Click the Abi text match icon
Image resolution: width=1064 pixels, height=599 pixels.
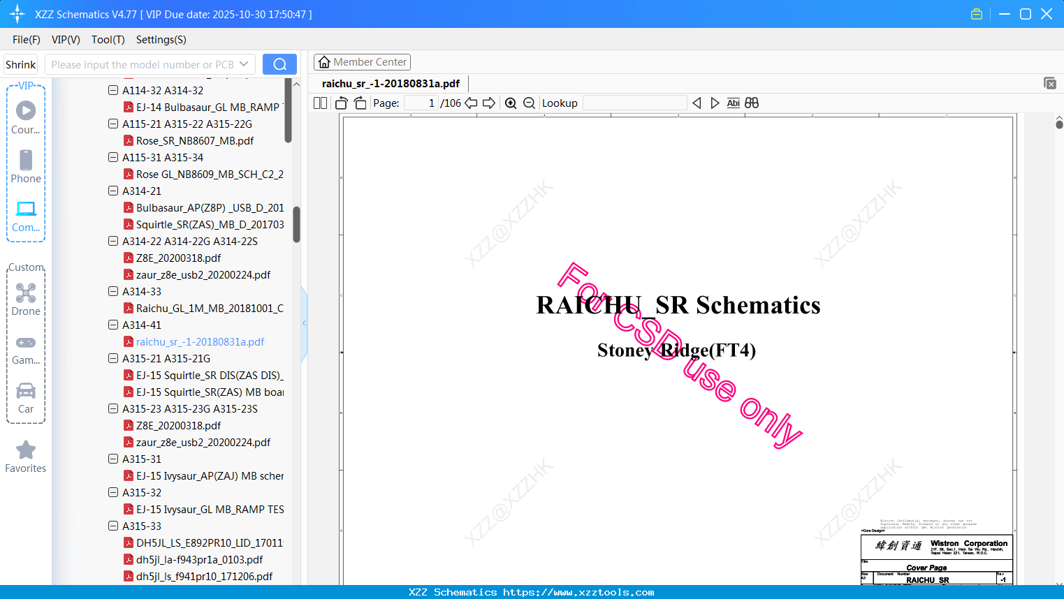733,103
